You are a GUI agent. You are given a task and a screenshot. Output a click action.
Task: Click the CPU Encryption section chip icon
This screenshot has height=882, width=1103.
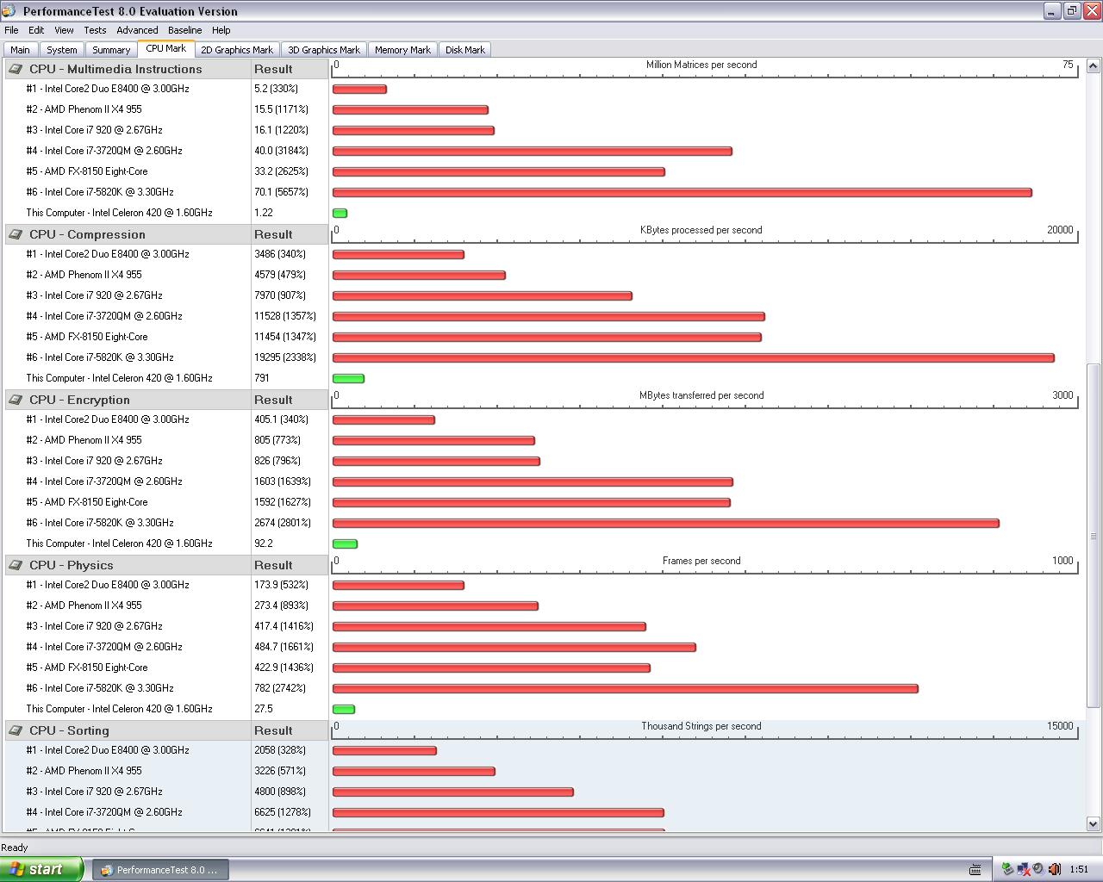click(x=16, y=400)
